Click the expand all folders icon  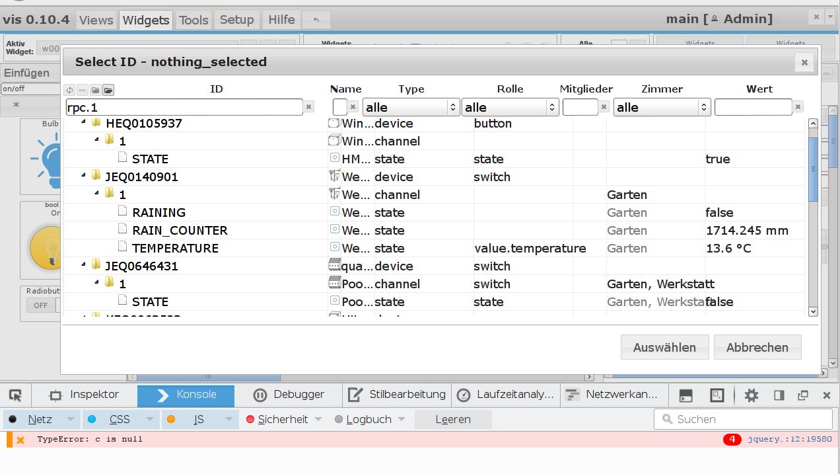point(108,90)
